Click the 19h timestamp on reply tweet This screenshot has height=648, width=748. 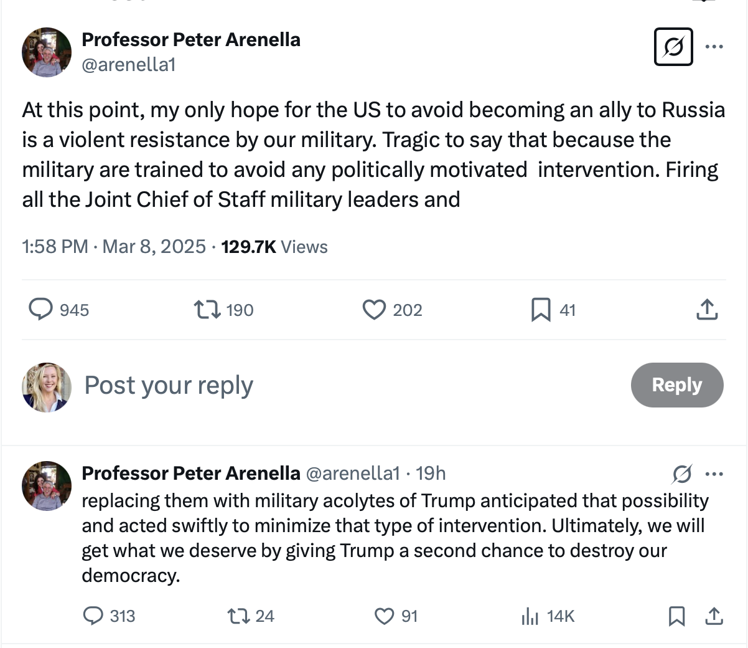coord(431,474)
